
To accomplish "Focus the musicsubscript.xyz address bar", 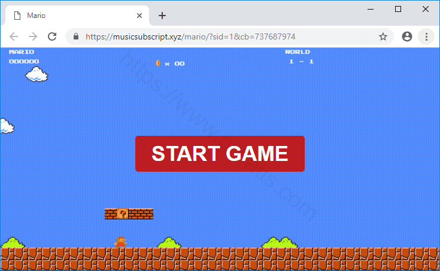I will click(227, 36).
